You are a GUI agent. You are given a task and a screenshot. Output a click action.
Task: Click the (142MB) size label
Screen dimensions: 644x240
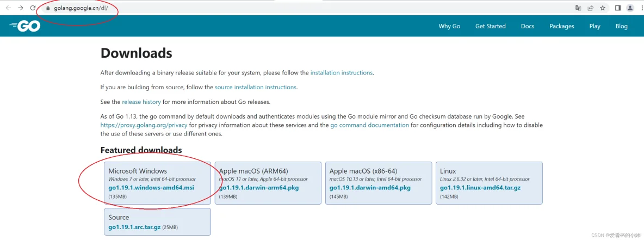tap(449, 197)
